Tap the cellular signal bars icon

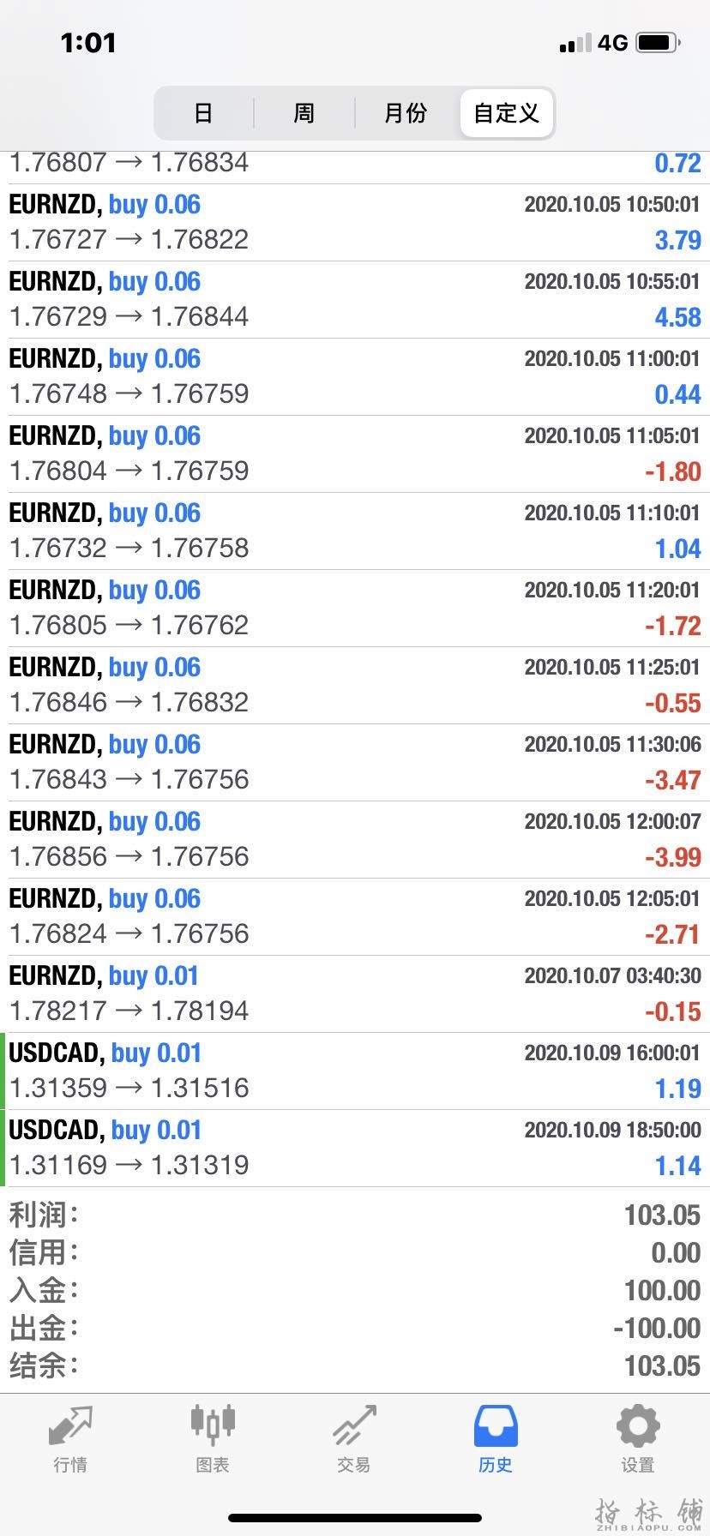click(575, 43)
